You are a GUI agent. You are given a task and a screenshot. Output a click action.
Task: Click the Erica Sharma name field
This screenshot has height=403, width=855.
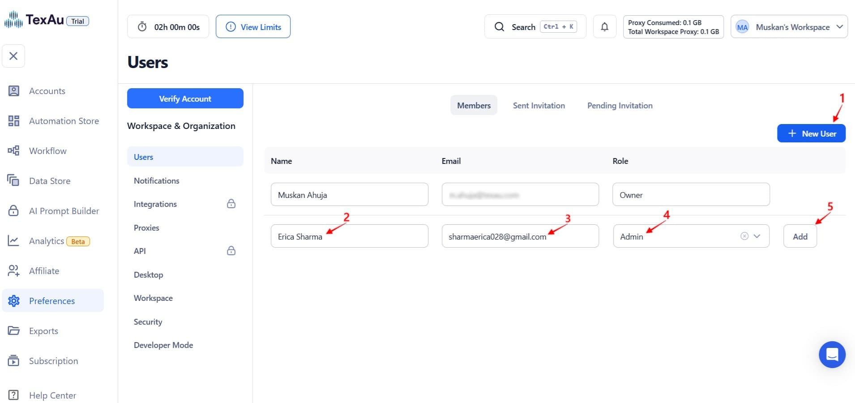[x=349, y=236]
